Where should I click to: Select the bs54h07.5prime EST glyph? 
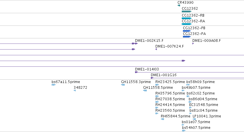(184, 131)
